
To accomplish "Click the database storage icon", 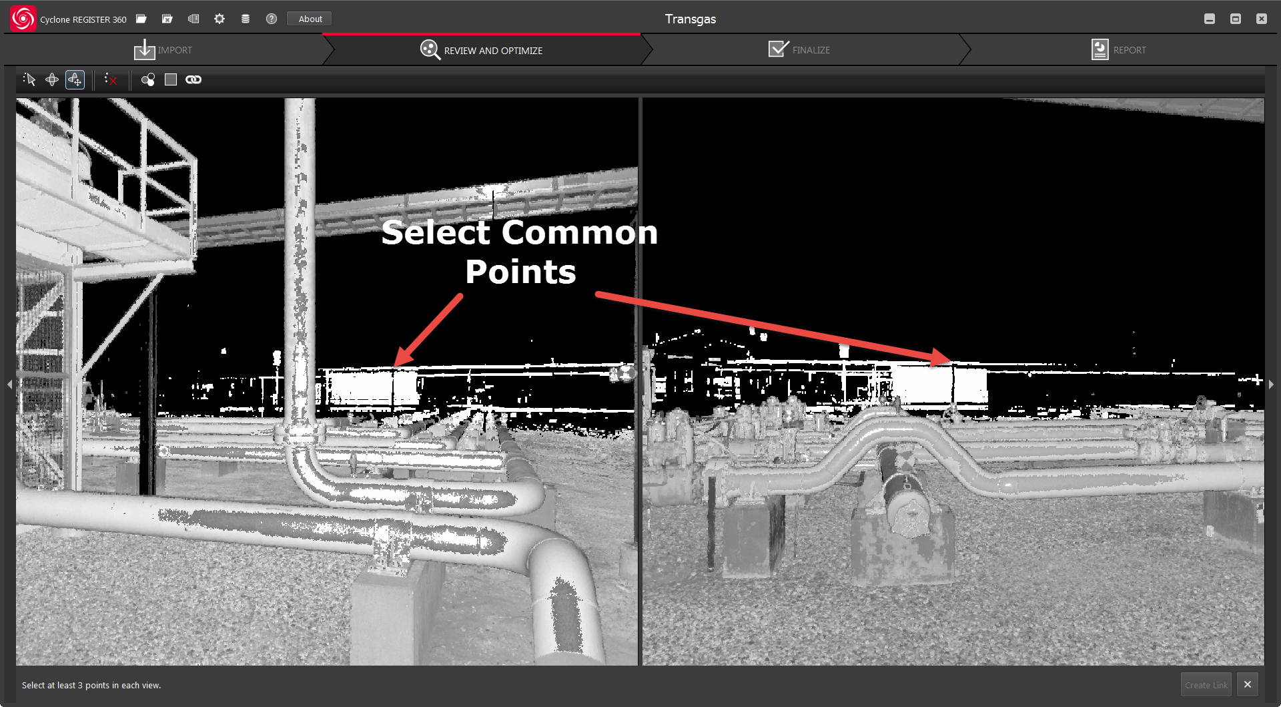I will [x=246, y=19].
